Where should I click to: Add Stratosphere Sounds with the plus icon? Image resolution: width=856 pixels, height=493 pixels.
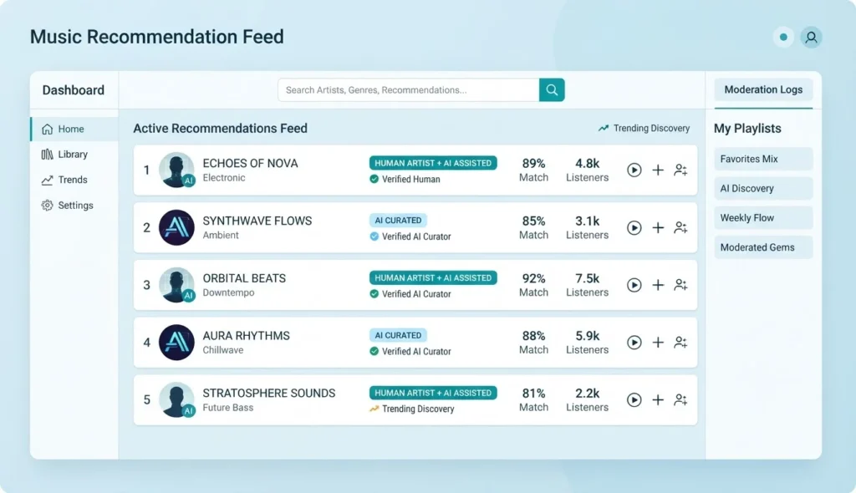[658, 399]
